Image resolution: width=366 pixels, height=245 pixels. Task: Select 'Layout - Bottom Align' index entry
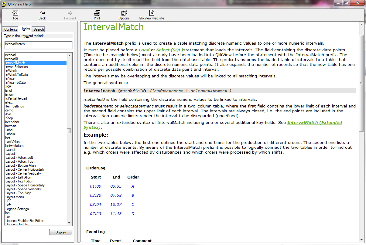pyautogui.click(x=21, y=165)
